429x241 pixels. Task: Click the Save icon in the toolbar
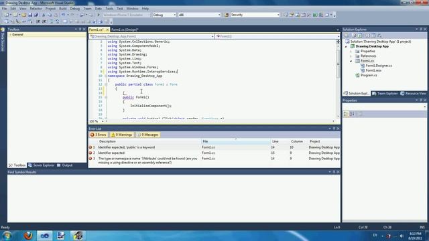tap(30, 15)
